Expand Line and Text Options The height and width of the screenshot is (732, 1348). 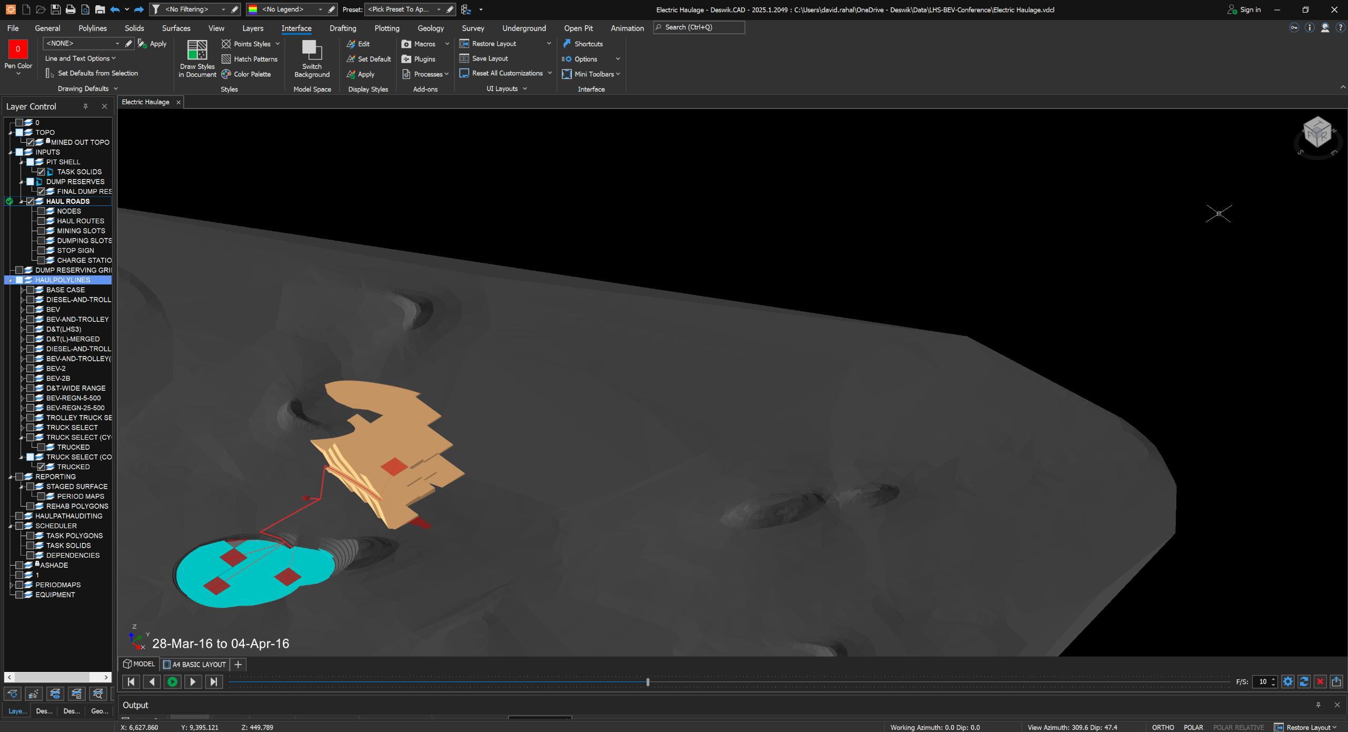[x=80, y=58]
